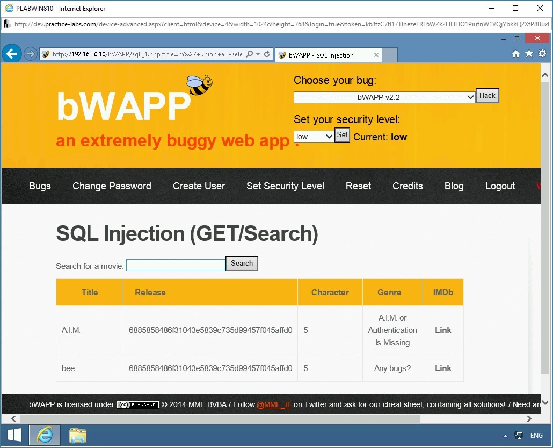The height and width of the screenshot is (448, 553).
Task: Open favorites with the star icon
Action: click(x=528, y=54)
